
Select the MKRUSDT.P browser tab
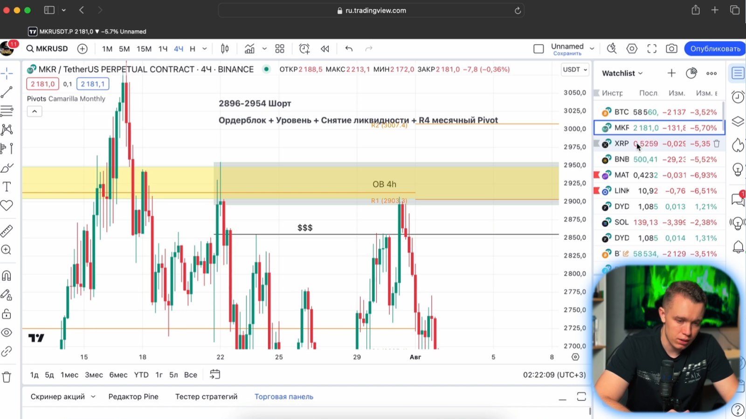[x=88, y=32]
